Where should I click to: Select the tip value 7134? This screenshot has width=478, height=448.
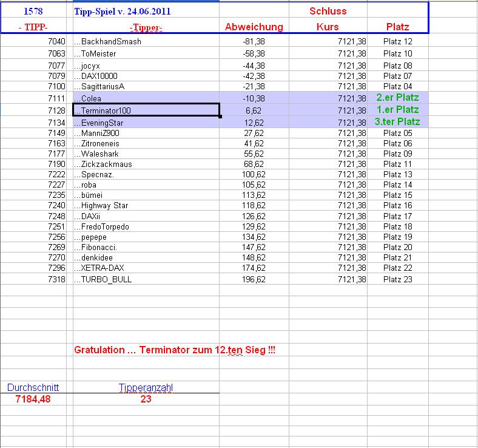pos(33,122)
